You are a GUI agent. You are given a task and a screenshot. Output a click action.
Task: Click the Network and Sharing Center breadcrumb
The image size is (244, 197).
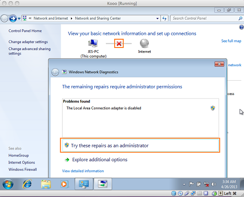point(98,18)
